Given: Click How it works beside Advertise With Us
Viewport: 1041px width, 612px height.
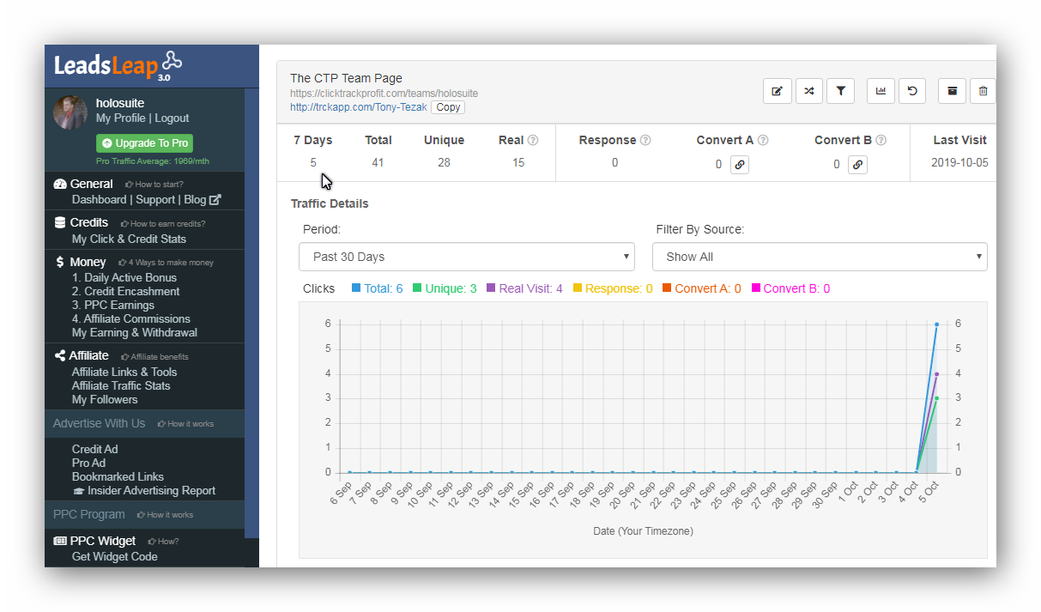Looking at the screenshot, I should [x=186, y=424].
